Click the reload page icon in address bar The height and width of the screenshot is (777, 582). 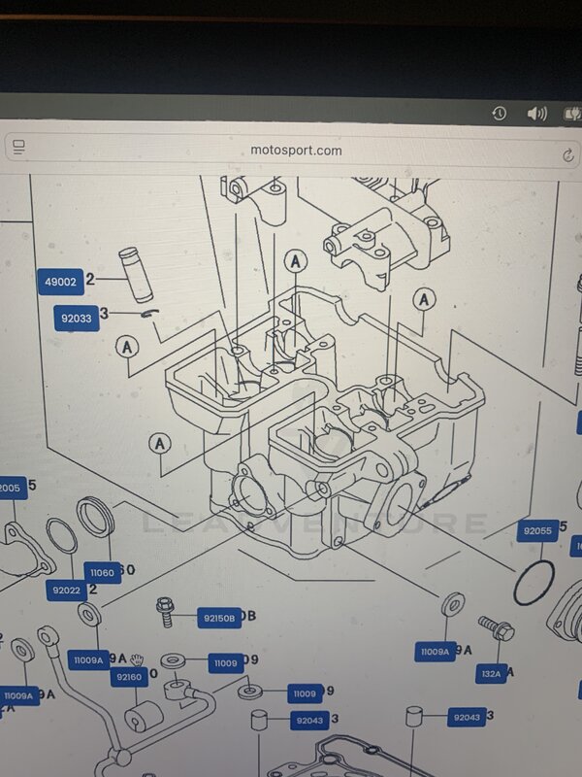(568, 156)
